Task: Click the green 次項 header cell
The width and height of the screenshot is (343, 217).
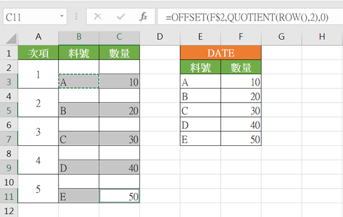Action: coord(38,53)
